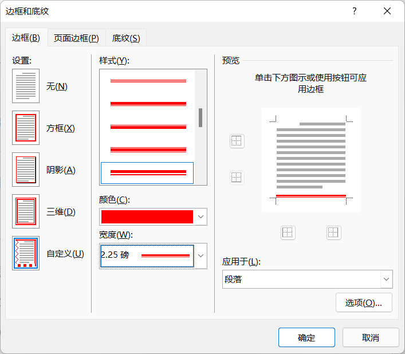Open the 底纹(S) shading tab

coord(126,38)
